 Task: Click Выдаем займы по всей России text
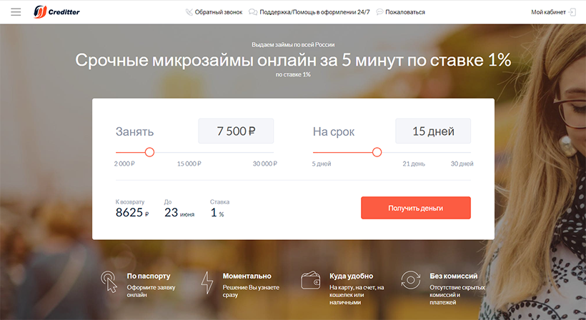click(293, 44)
